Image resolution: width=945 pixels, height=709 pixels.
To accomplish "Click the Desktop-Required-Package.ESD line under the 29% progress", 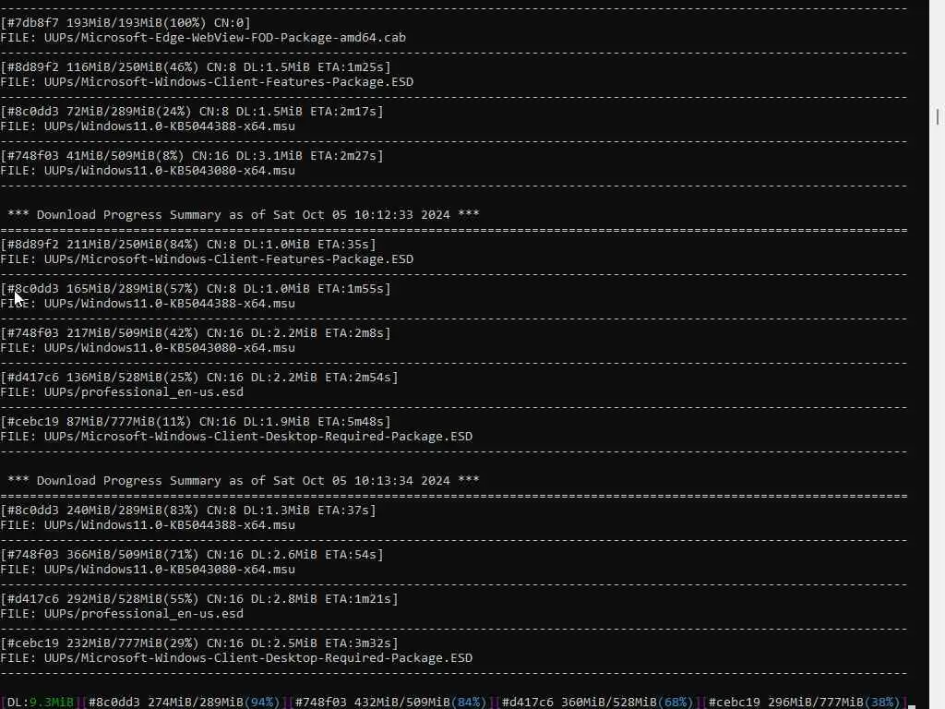I will (236, 657).
